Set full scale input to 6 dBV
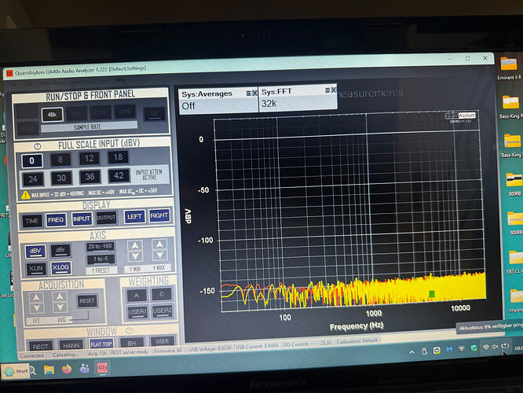Image resolution: width=523 pixels, height=393 pixels. tap(60, 160)
